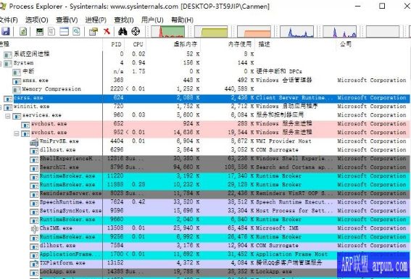This screenshot has height=279, width=411.
Task: Sort by the 描述 column header
Action: pyautogui.click(x=296, y=44)
